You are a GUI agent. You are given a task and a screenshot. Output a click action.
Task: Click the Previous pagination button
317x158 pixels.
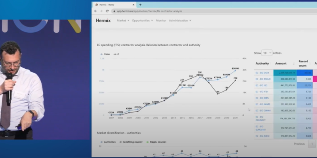tap(299, 144)
